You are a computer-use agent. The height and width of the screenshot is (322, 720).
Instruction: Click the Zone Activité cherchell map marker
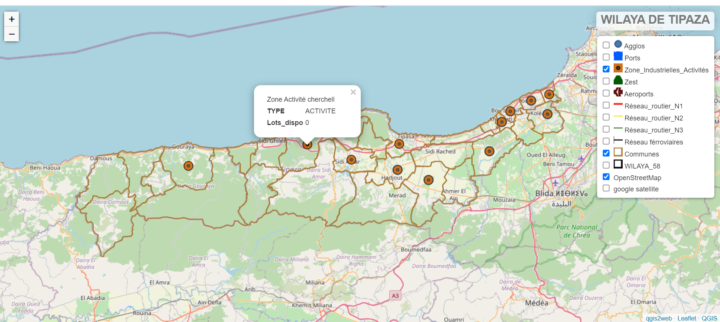[x=307, y=144]
